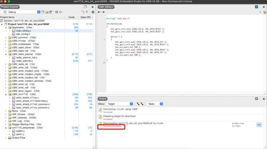
Task: Click the Code column header
Action: tap(71, 17)
